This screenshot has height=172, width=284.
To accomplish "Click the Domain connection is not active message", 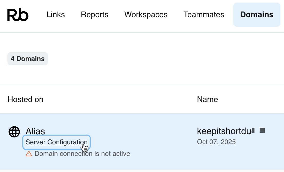I will (82, 154).
